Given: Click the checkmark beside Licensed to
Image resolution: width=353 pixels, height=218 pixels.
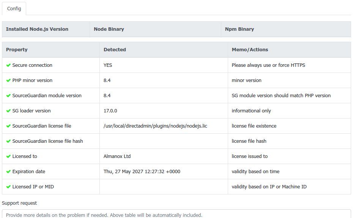Looking at the screenshot, I should click(x=9, y=156).
